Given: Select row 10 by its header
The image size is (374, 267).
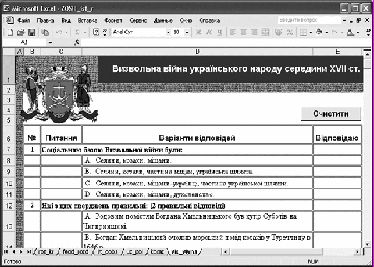Looking at the screenshot, I should click(x=9, y=183).
